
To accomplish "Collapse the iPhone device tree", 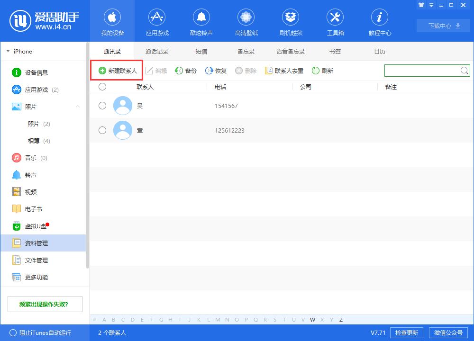I will point(8,51).
